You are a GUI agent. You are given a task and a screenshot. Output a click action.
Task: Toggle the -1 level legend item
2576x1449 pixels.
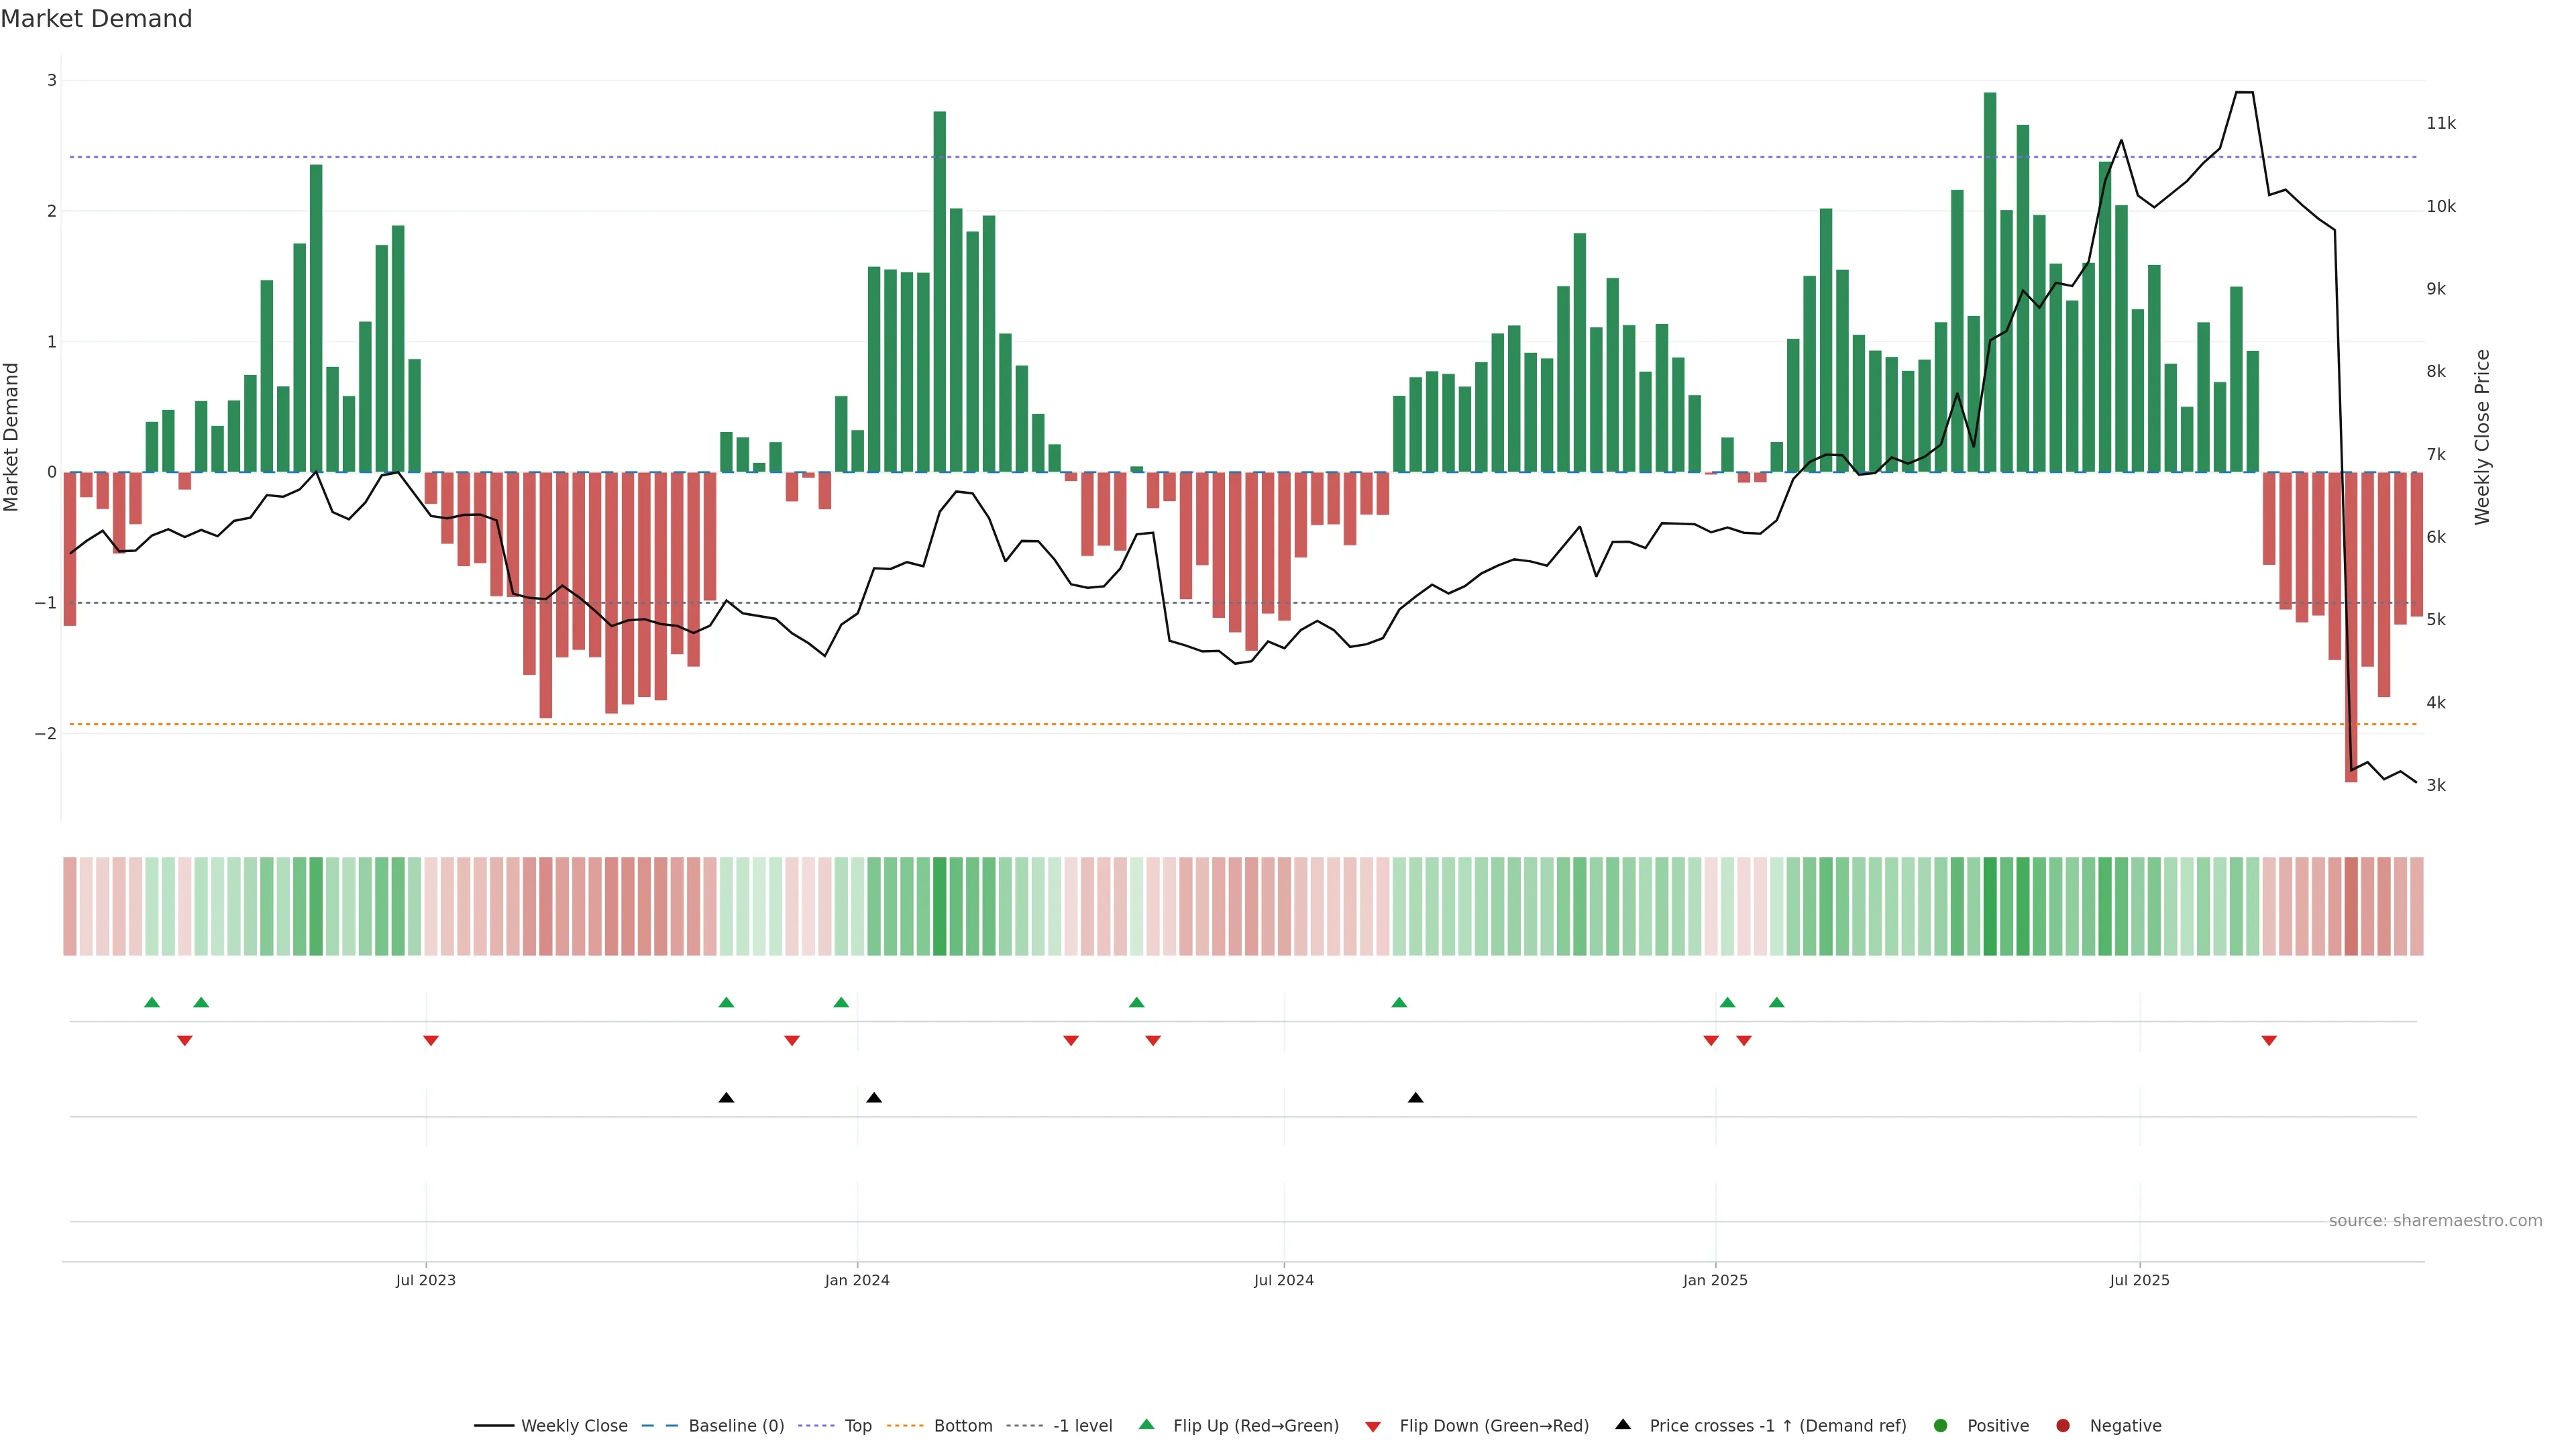tap(1082, 1426)
